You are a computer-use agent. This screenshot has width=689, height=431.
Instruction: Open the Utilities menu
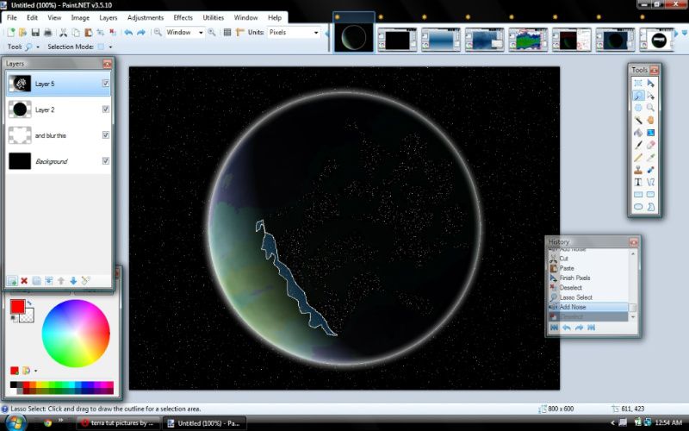213,17
